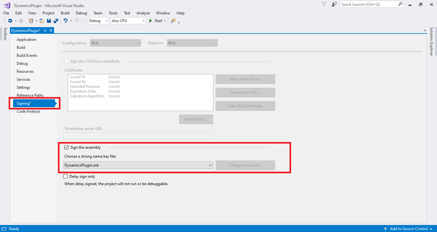Screen dimensions: 437x232
Task: Click the Save icon on the toolbar
Action: coord(49,21)
